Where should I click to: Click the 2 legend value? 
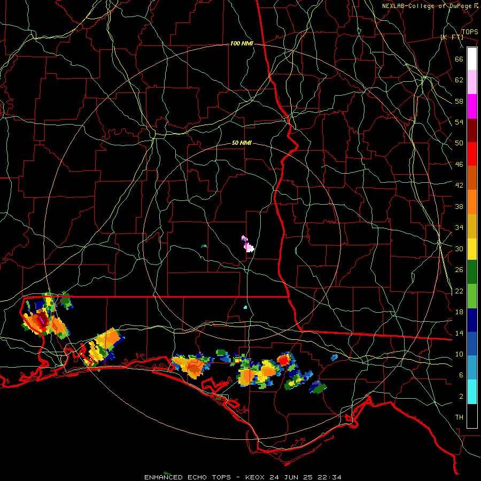click(461, 397)
